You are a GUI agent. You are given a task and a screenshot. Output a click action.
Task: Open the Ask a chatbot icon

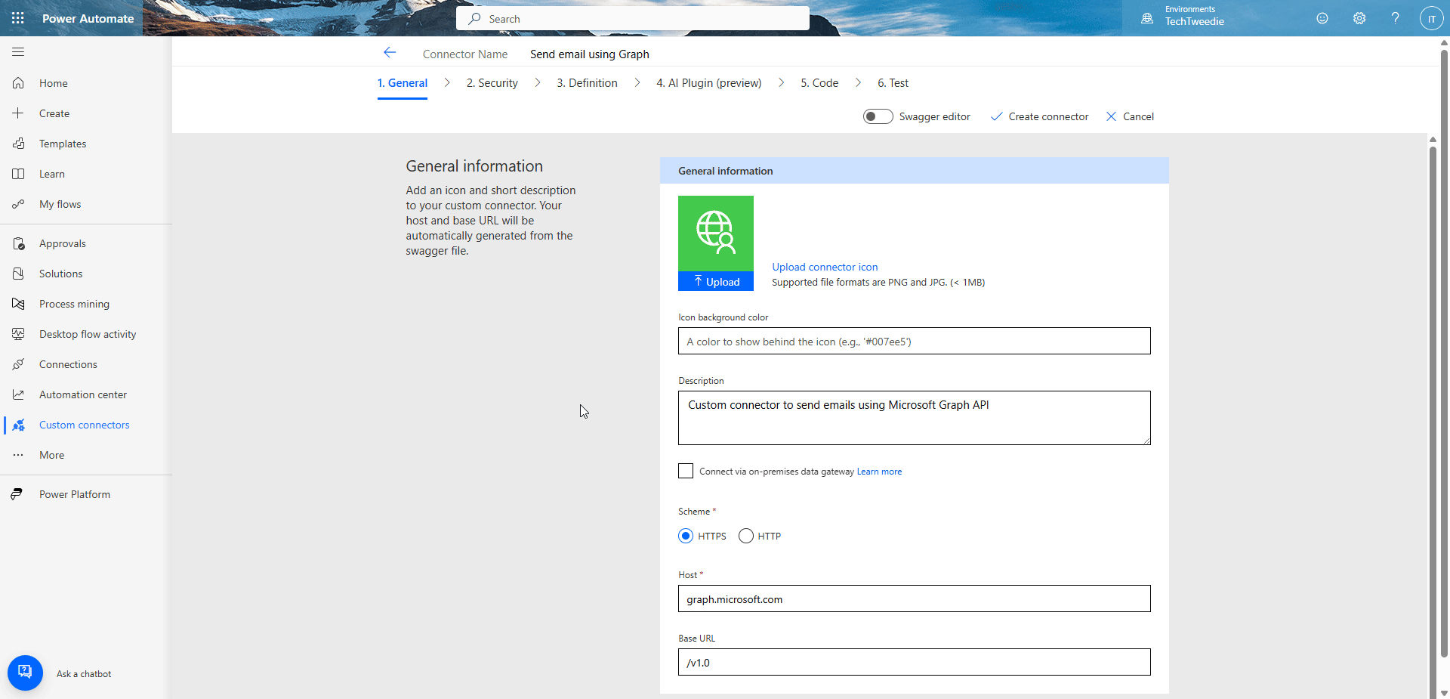coord(25,673)
